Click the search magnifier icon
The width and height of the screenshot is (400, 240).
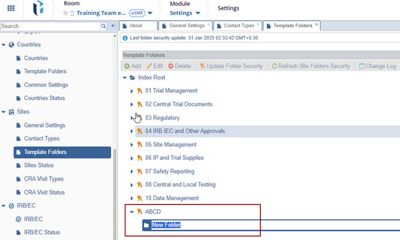(x=104, y=26)
